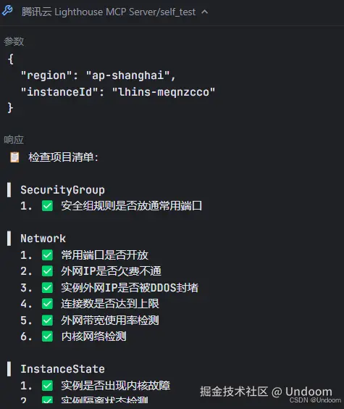Viewport: 344px width, 409px height.
Task: Click green check icon beside 实例是否出现内核故障
Action: coord(47,386)
